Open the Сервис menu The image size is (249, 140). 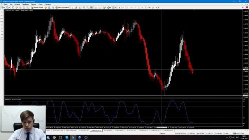pyautogui.click(x=33, y=4)
